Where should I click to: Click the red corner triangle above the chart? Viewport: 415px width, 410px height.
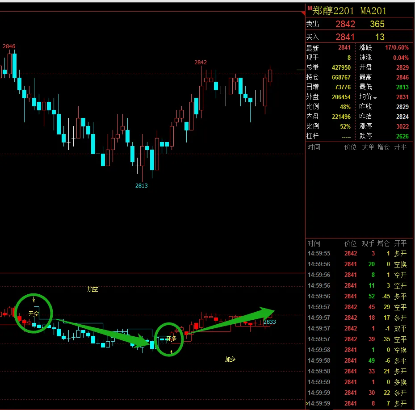(303, 13)
